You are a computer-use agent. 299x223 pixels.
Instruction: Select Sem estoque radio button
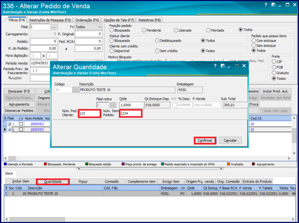(x=254, y=46)
